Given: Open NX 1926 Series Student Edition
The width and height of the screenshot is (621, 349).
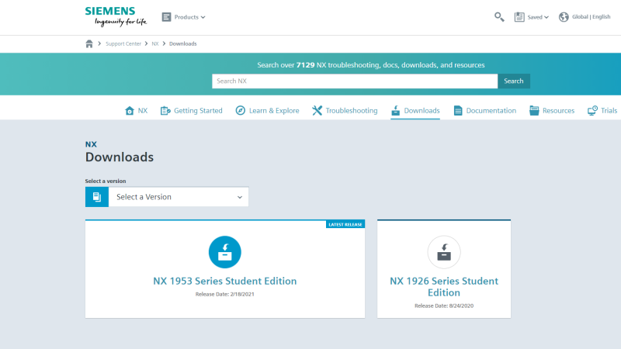Looking at the screenshot, I should pos(444,286).
